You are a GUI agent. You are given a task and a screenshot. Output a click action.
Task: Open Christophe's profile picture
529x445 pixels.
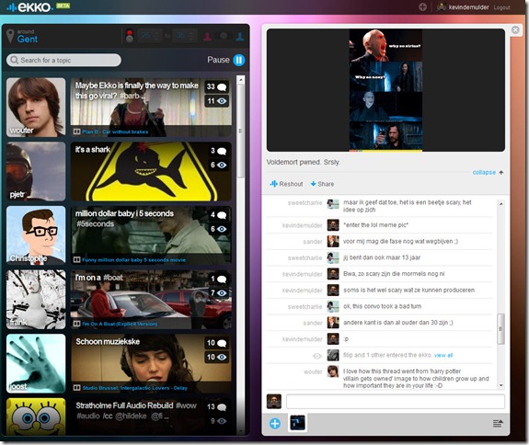point(36,235)
